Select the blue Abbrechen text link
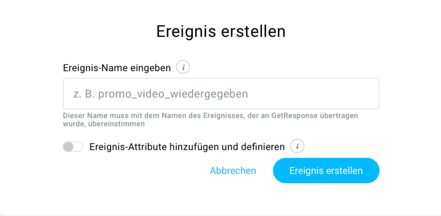This screenshot has height=216, width=441. pos(233,170)
